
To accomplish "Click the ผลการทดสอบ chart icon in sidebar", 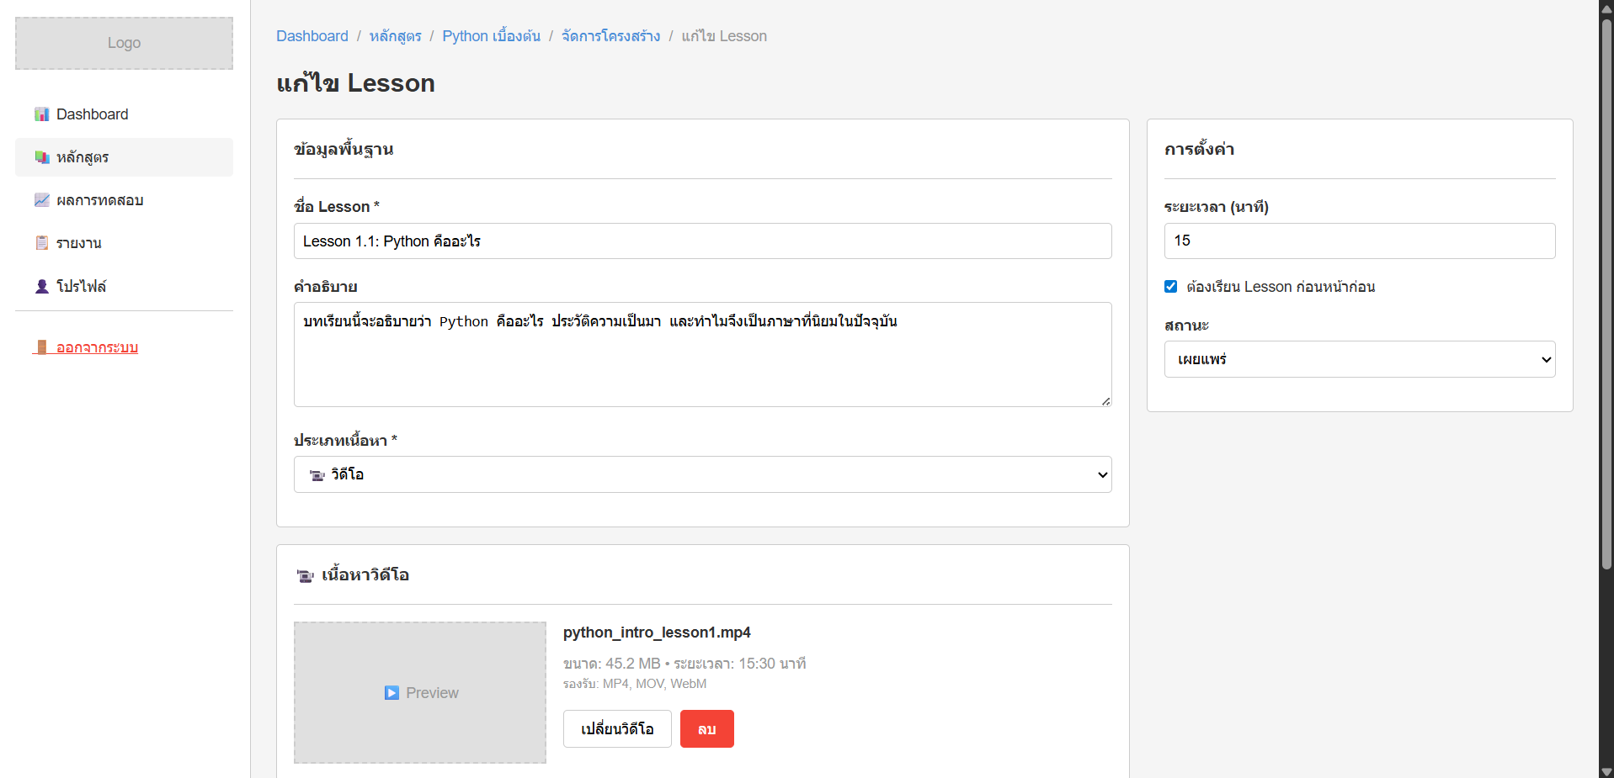I will pyautogui.click(x=41, y=200).
